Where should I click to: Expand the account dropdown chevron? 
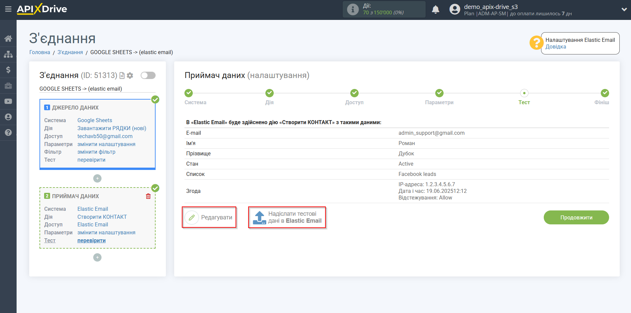coord(624,10)
